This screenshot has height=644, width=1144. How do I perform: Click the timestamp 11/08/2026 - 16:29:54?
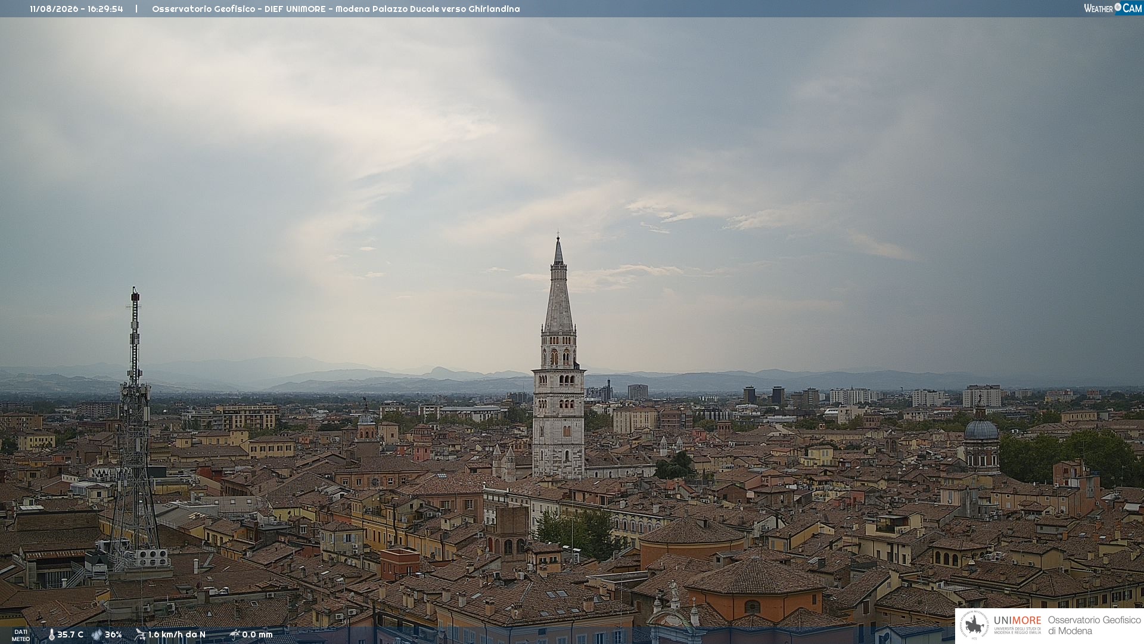tap(76, 9)
